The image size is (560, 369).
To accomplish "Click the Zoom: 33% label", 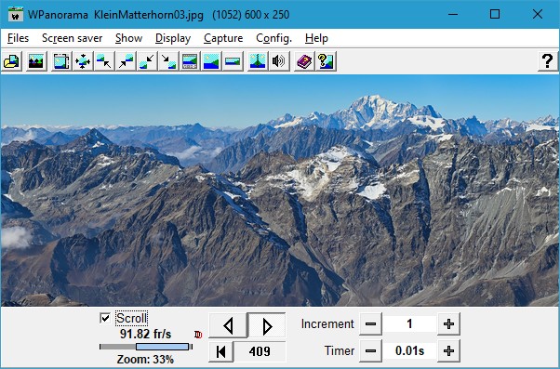I will (x=145, y=359).
